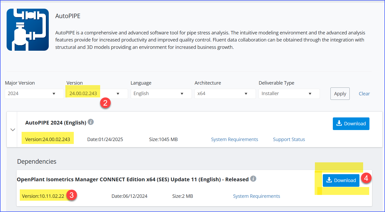Download OpenPlant Isometrics Manager dependency
The height and width of the screenshot is (212, 385).
(341, 180)
